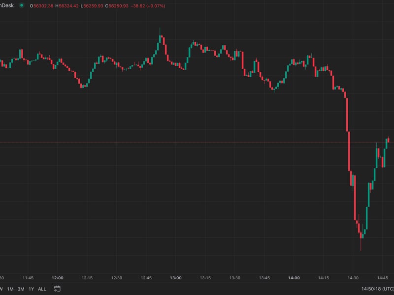Open the go-to-date calendar icon
Screen dimensions: 394x295
[x=57, y=289]
